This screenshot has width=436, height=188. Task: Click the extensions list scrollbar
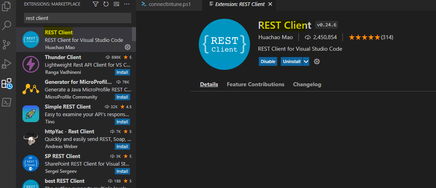(134, 34)
